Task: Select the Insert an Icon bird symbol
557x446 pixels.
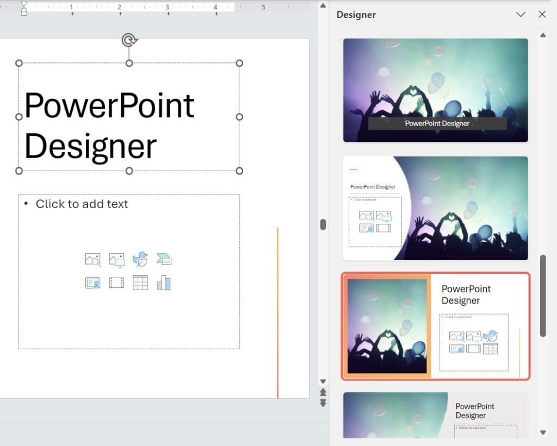Action: click(140, 259)
